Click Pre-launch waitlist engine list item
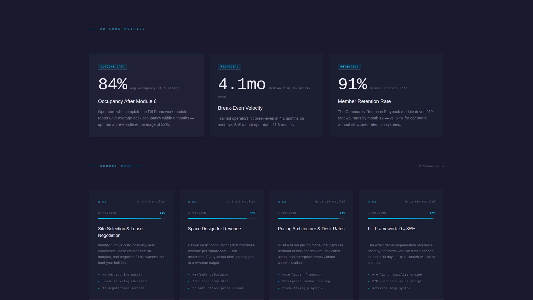The image size is (533, 300). (397, 275)
